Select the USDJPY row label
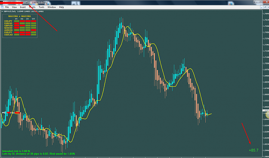 click(x=8, y=21)
